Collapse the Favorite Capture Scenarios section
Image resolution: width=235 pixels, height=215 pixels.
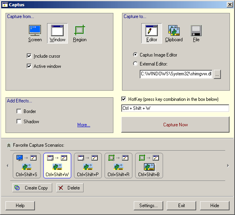click(x=9, y=145)
